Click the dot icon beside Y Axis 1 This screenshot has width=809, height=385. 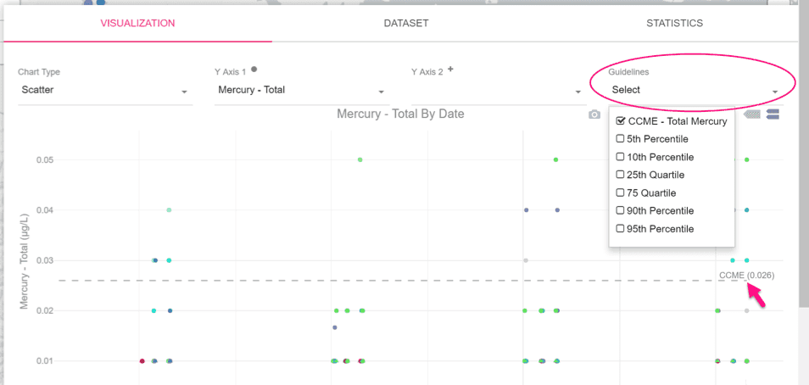pos(254,70)
